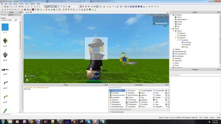Close the viewport tab with red X

pyautogui.click(x=167, y=12)
